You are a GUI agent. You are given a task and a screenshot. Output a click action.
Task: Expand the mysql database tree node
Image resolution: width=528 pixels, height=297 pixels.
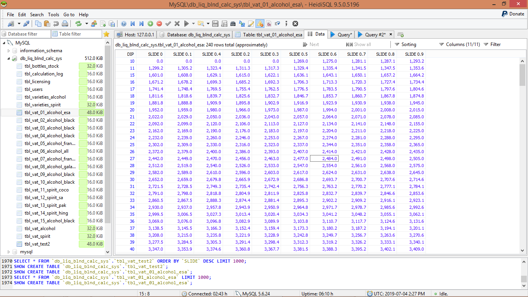click(x=9, y=252)
